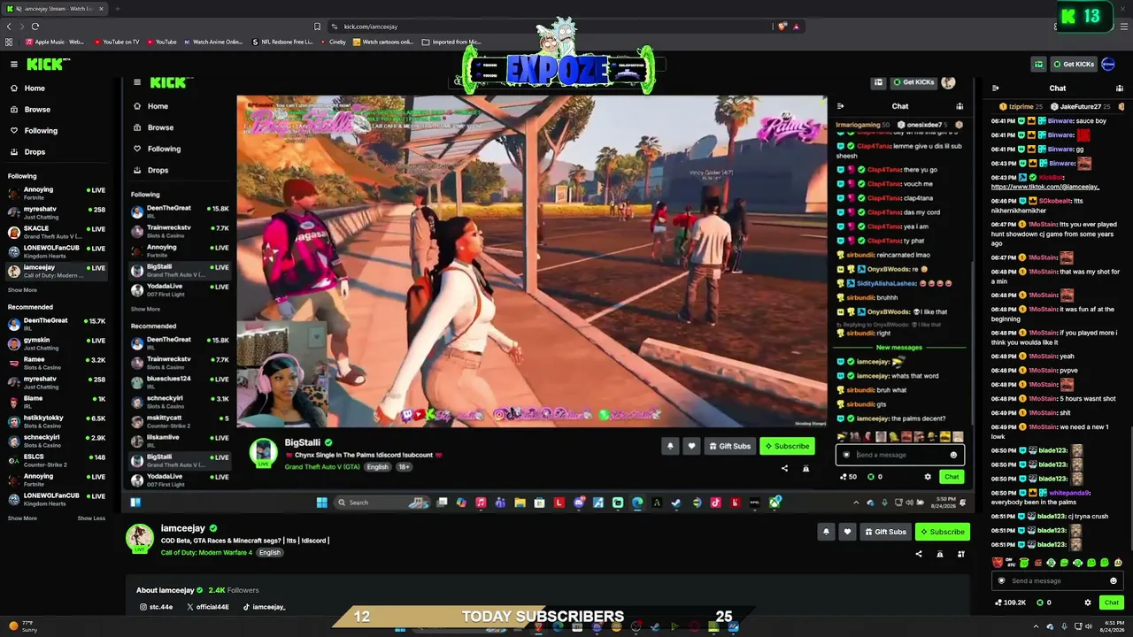Open chat settings gear beside the outer Chat button
Screen dimensions: 1133x637
pyautogui.click(x=1088, y=602)
